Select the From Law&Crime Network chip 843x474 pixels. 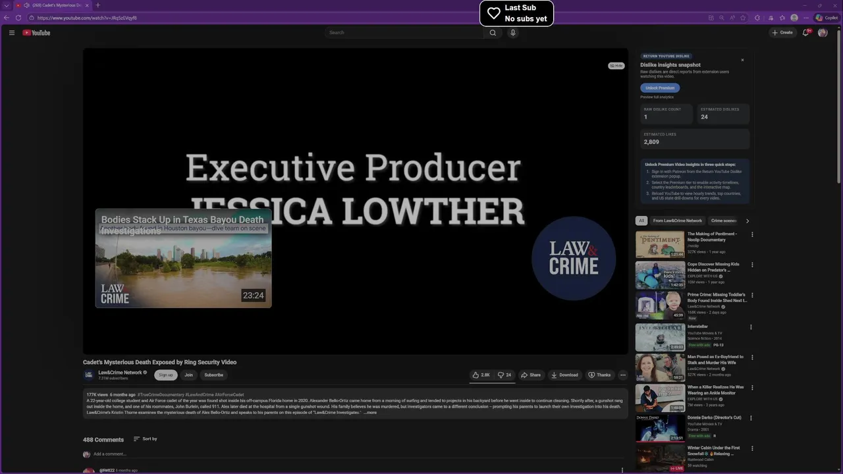678,221
